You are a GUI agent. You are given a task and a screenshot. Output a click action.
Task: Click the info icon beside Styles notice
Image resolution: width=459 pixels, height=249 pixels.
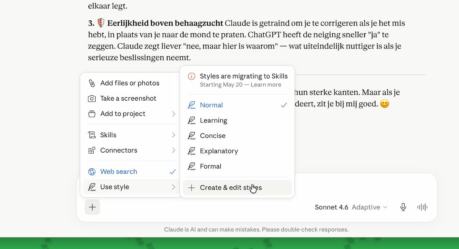click(192, 76)
